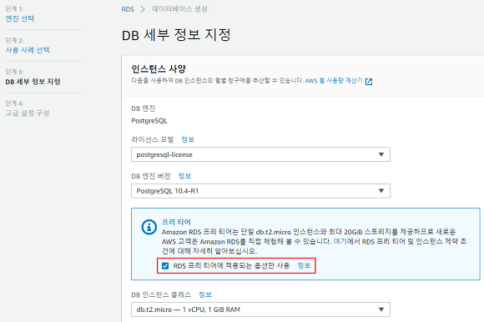Image resolution: width=484 pixels, height=322 pixels.
Task: Open the postgresql-license license model dropdown
Action: pyautogui.click(x=260, y=154)
